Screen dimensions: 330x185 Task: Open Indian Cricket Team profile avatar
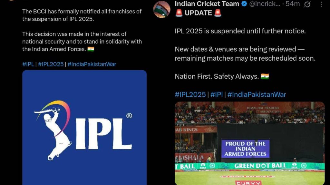[x=162, y=9]
